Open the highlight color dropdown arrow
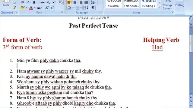Image resolution: width=193 pixels, height=108 pixels. pos(26,8)
